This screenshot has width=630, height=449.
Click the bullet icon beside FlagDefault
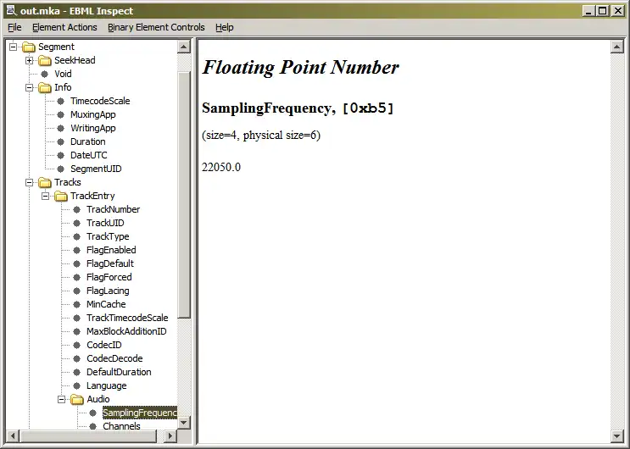pos(77,263)
